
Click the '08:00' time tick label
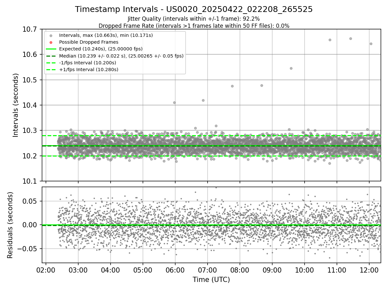pyautogui.click(x=240, y=270)
